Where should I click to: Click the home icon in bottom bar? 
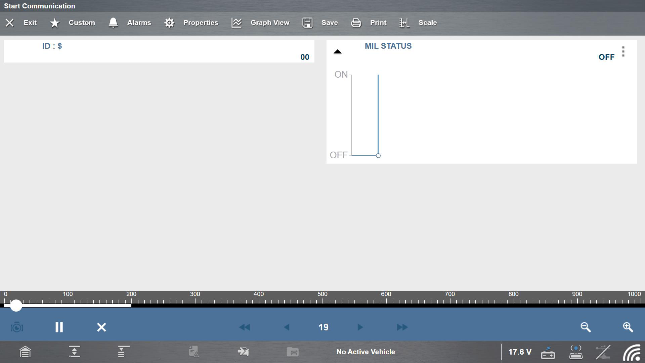pos(25,352)
